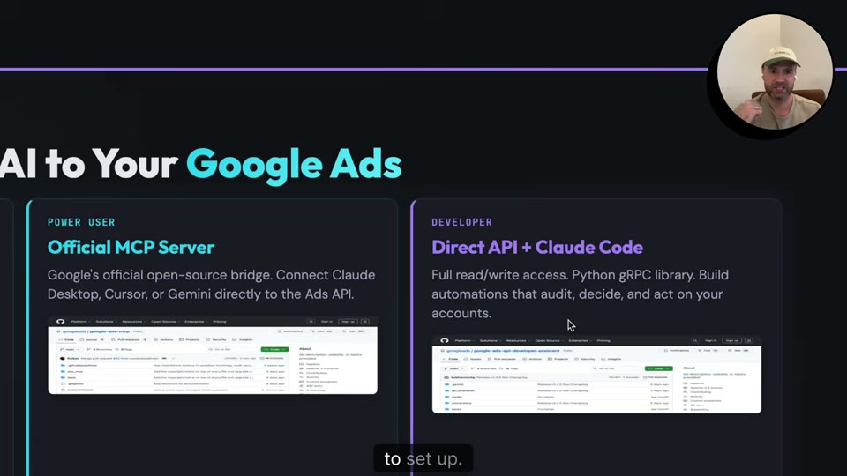Click green Code button in MCP Server repo

point(275,349)
